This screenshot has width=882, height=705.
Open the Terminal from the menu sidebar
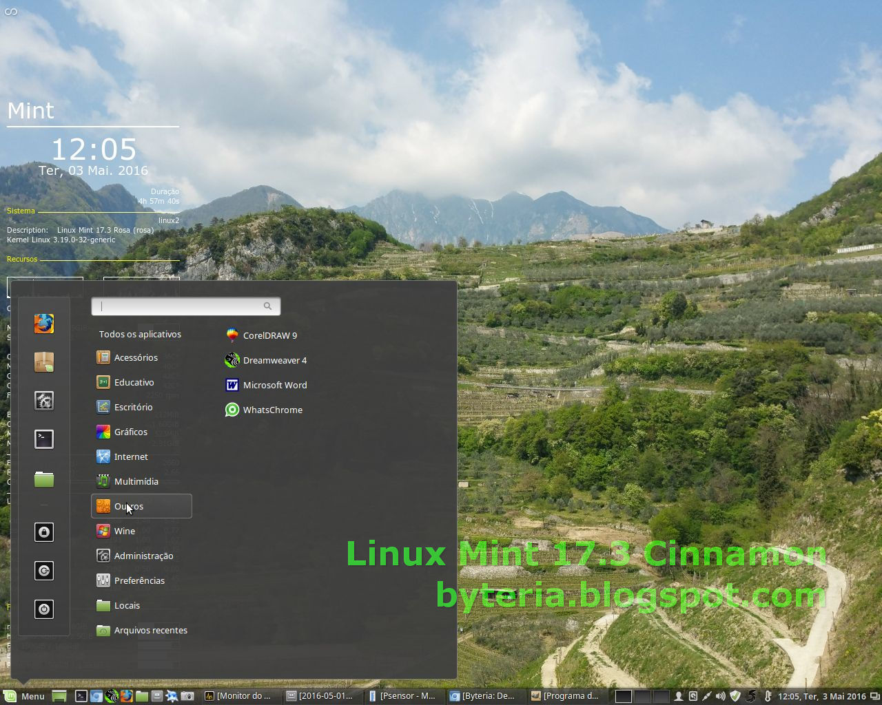[x=43, y=439]
